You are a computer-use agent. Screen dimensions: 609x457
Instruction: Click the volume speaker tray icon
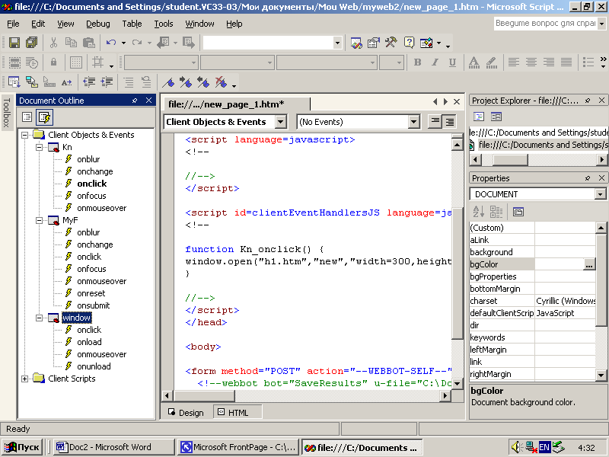click(517, 447)
